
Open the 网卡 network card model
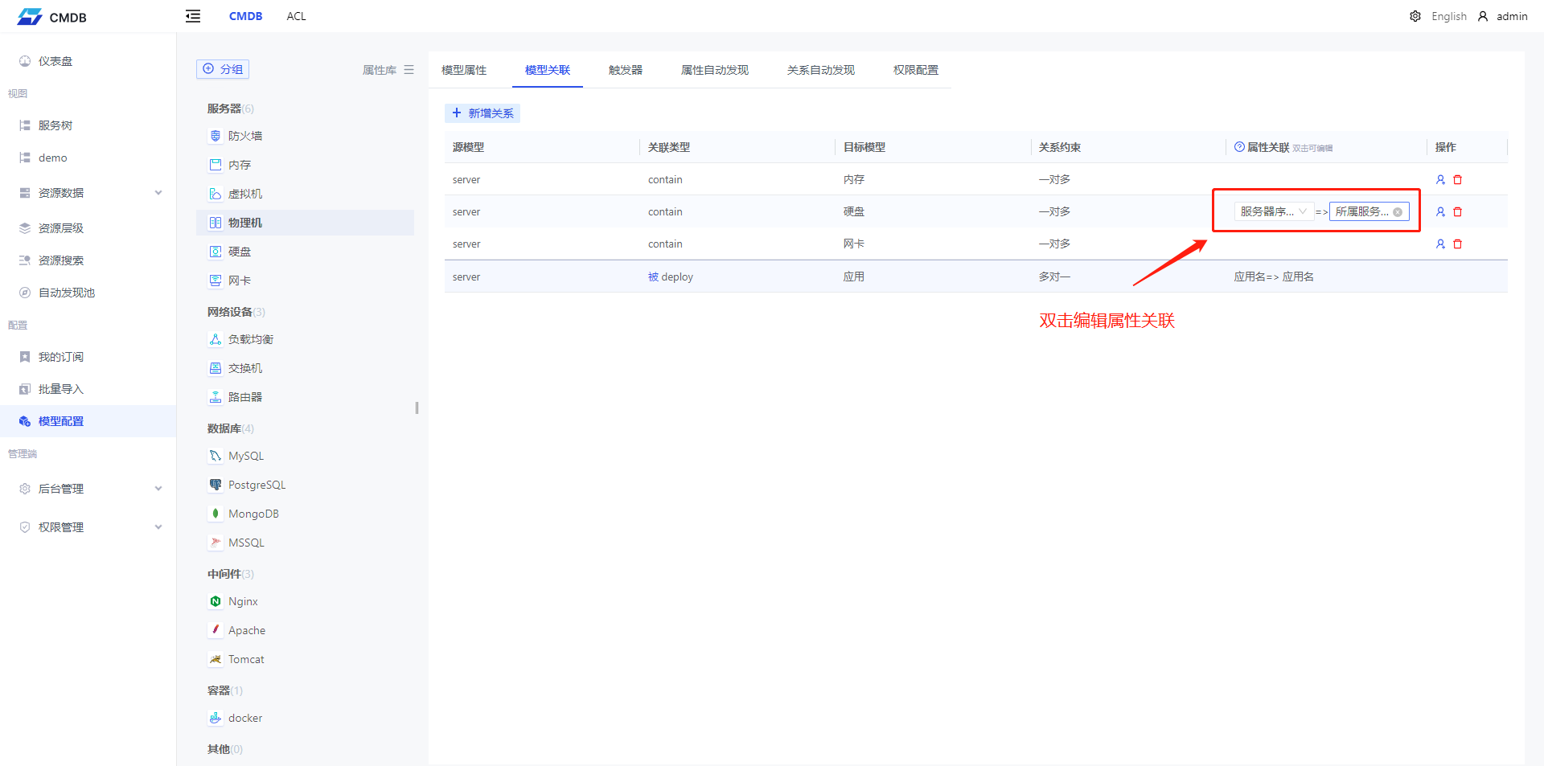(240, 280)
